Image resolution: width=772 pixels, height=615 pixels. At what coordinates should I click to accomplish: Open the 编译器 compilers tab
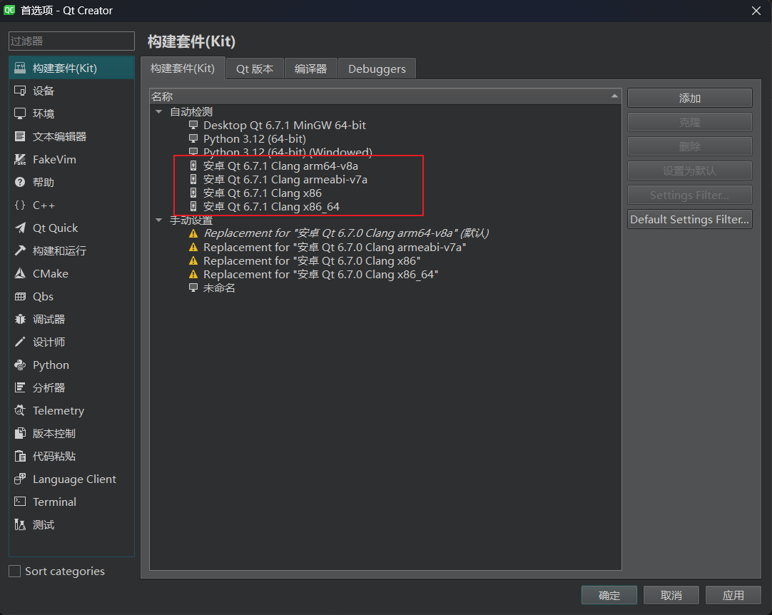coord(310,69)
